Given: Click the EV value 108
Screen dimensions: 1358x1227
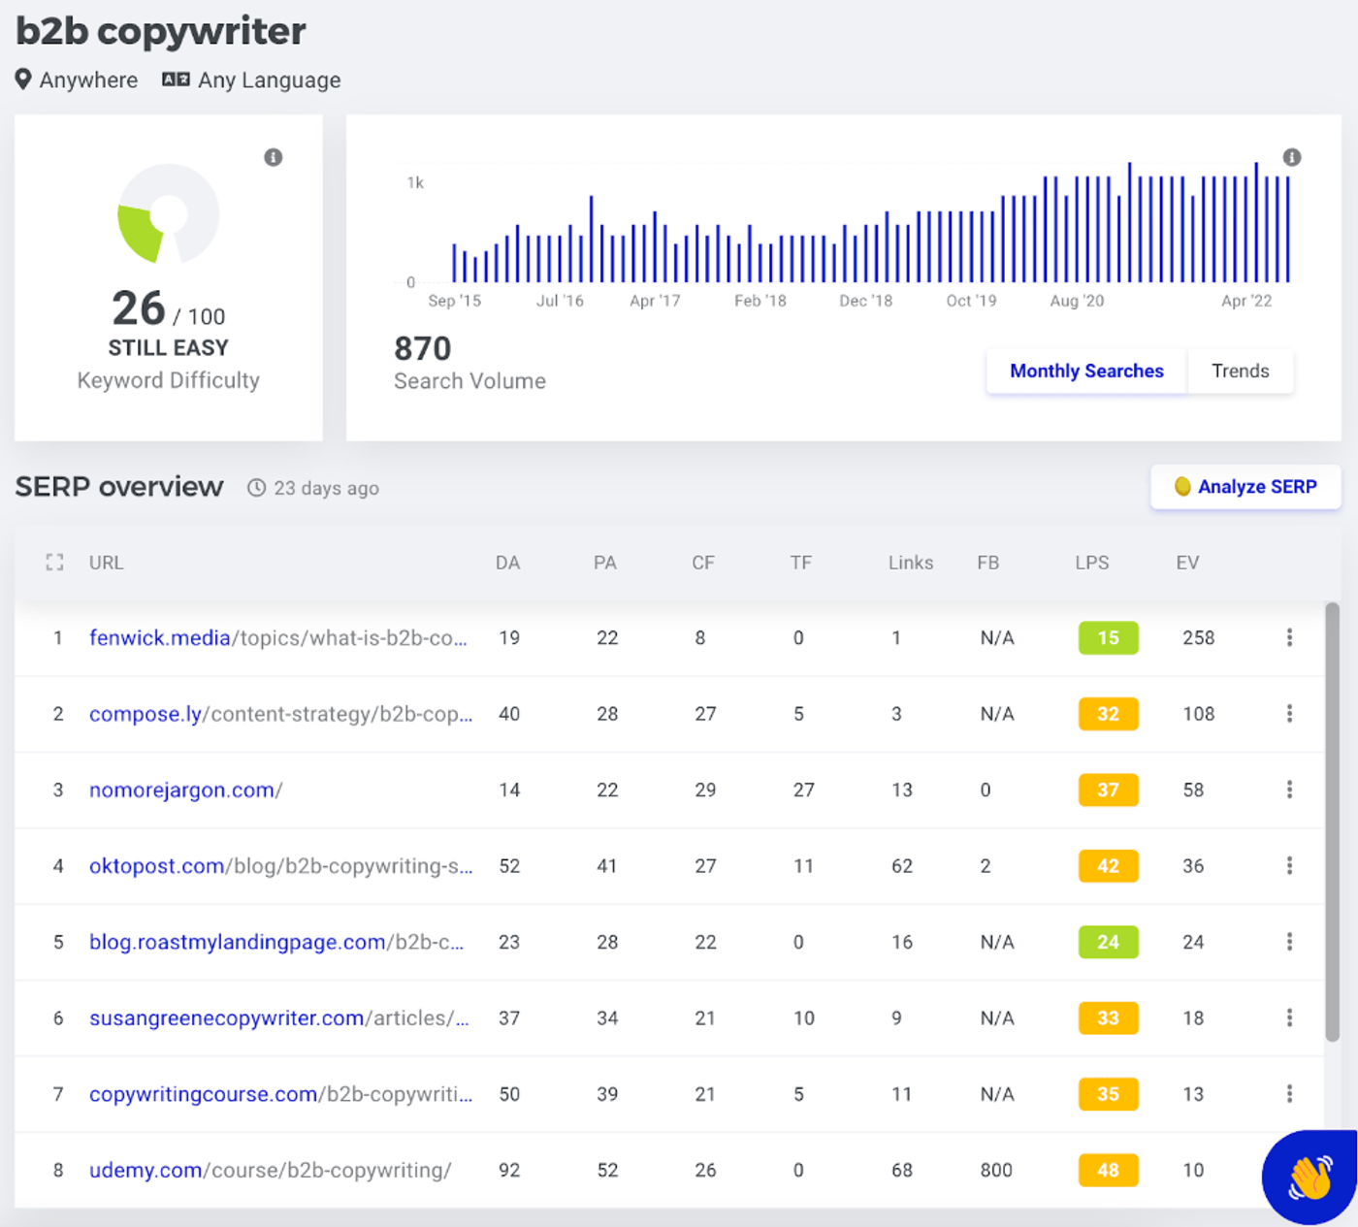Looking at the screenshot, I should click(1198, 714).
